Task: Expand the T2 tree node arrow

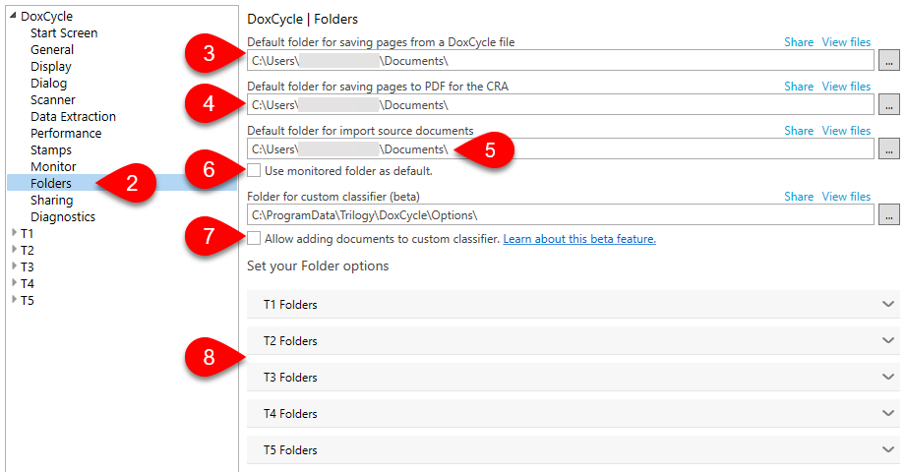Action: click(14, 249)
